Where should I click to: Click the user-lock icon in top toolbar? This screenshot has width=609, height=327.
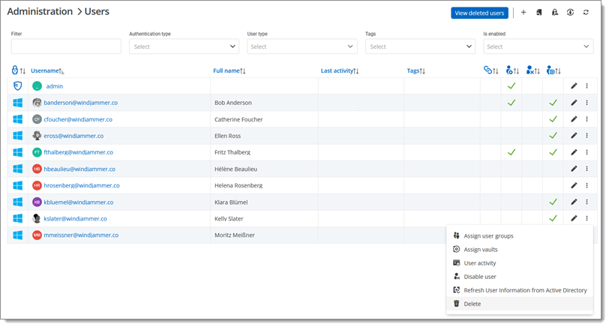[x=555, y=13]
